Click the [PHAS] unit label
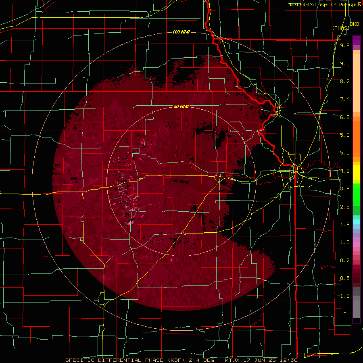This screenshot has width=363, height=363. click(341, 28)
